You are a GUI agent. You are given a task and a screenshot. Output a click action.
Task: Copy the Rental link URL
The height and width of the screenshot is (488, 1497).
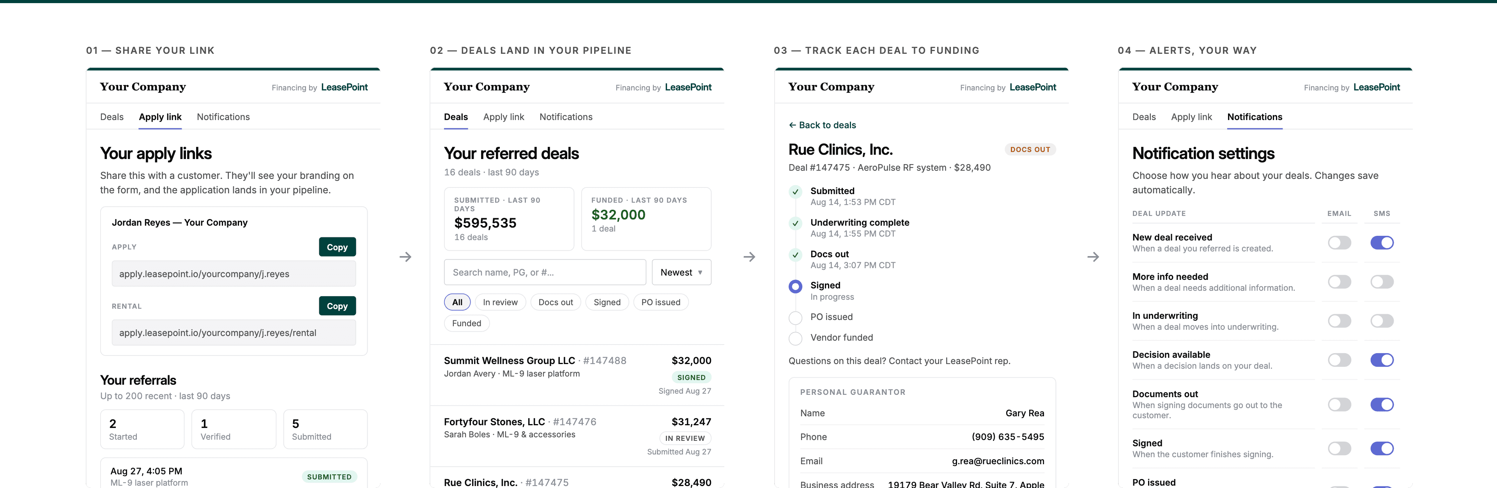point(337,306)
